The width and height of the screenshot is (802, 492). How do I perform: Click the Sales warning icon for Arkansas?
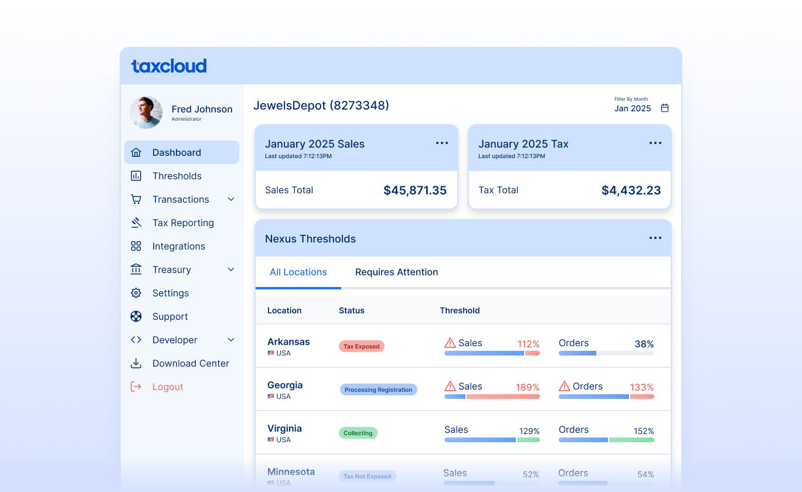[450, 343]
